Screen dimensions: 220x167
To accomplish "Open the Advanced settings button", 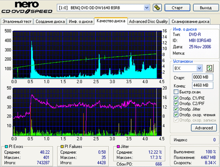I will (204, 128).
